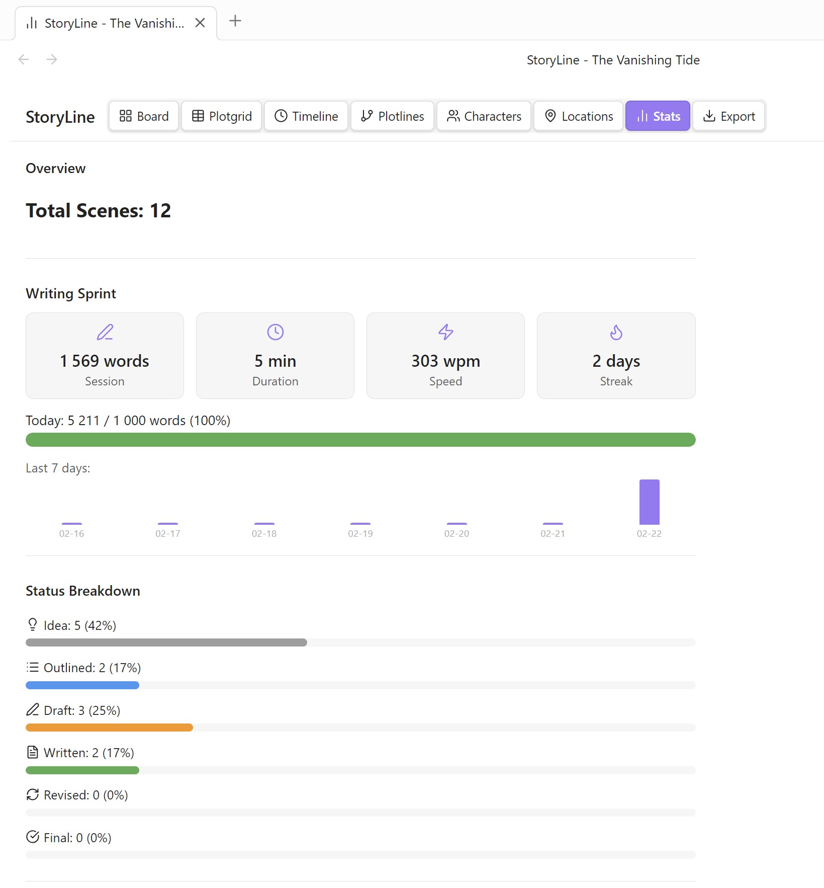Click the document icon beside Written
The height and width of the screenshot is (888, 824).
click(33, 752)
